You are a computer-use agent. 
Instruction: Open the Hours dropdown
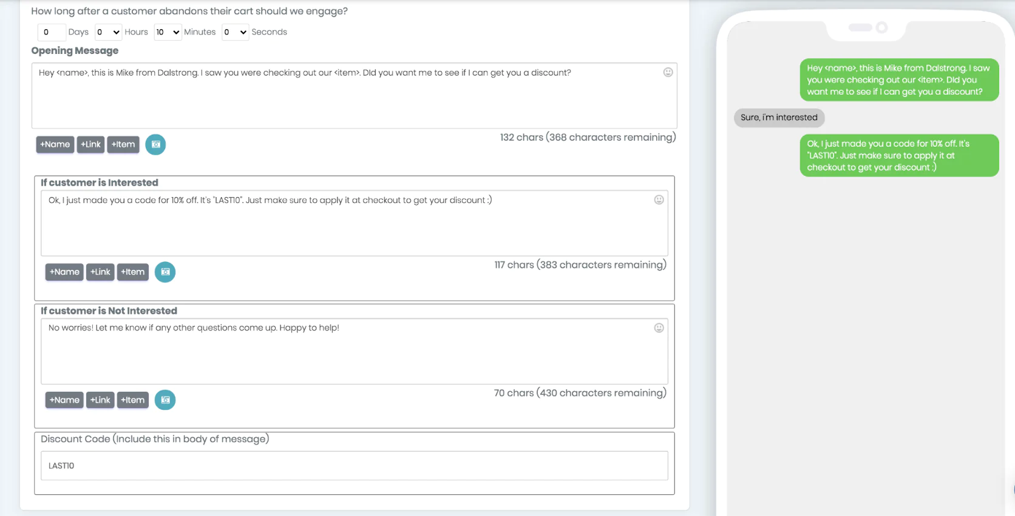tap(108, 32)
